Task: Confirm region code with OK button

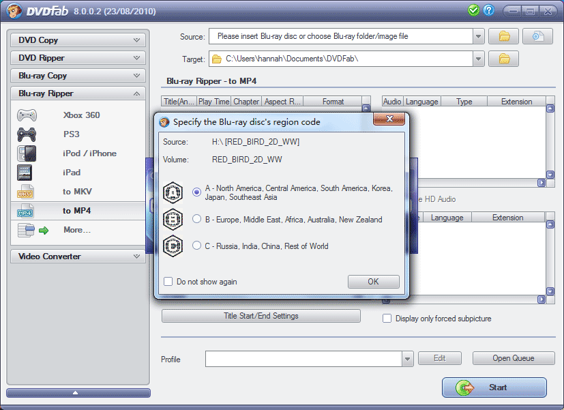Action: 373,282
